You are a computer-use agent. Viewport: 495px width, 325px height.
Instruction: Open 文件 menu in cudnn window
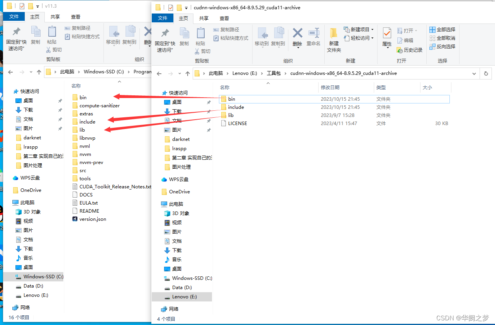(163, 18)
